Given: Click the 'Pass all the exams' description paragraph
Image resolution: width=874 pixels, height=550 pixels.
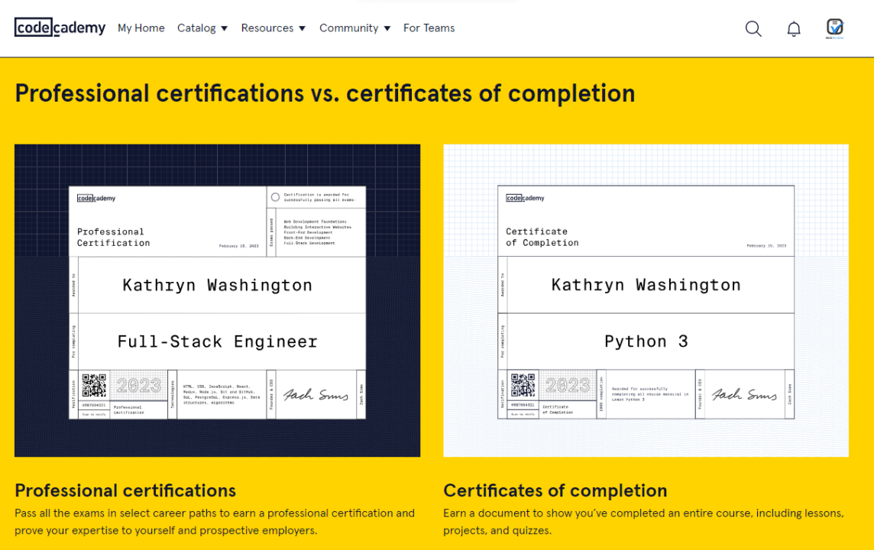Looking at the screenshot, I should point(215,522).
